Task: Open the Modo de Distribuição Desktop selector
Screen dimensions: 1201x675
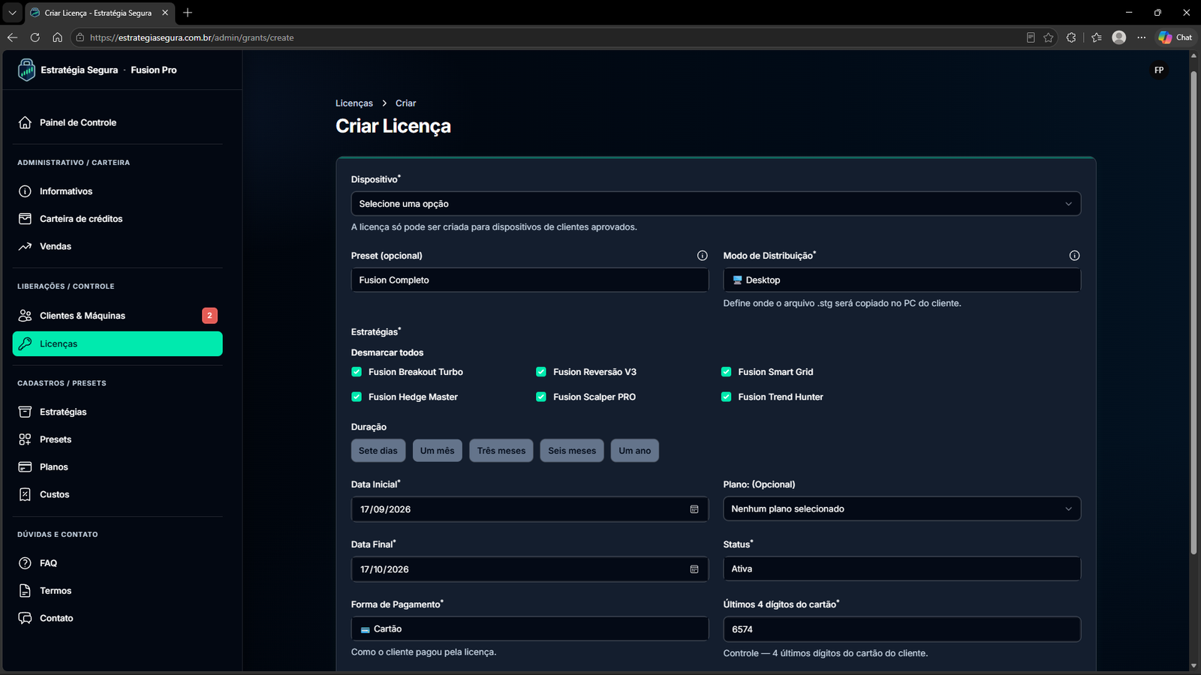Action: point(902,280)
